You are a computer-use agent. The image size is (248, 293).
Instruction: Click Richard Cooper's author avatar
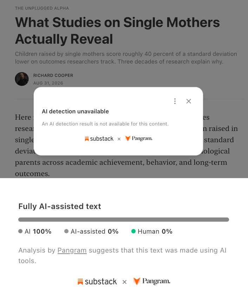pos(22,79)
